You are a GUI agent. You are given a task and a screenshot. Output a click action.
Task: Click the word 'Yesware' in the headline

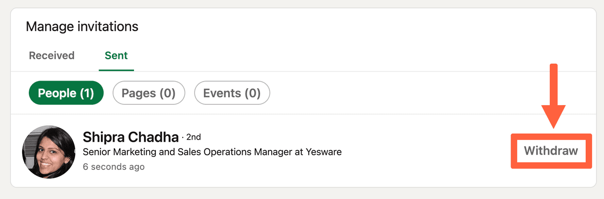[325, 152]
